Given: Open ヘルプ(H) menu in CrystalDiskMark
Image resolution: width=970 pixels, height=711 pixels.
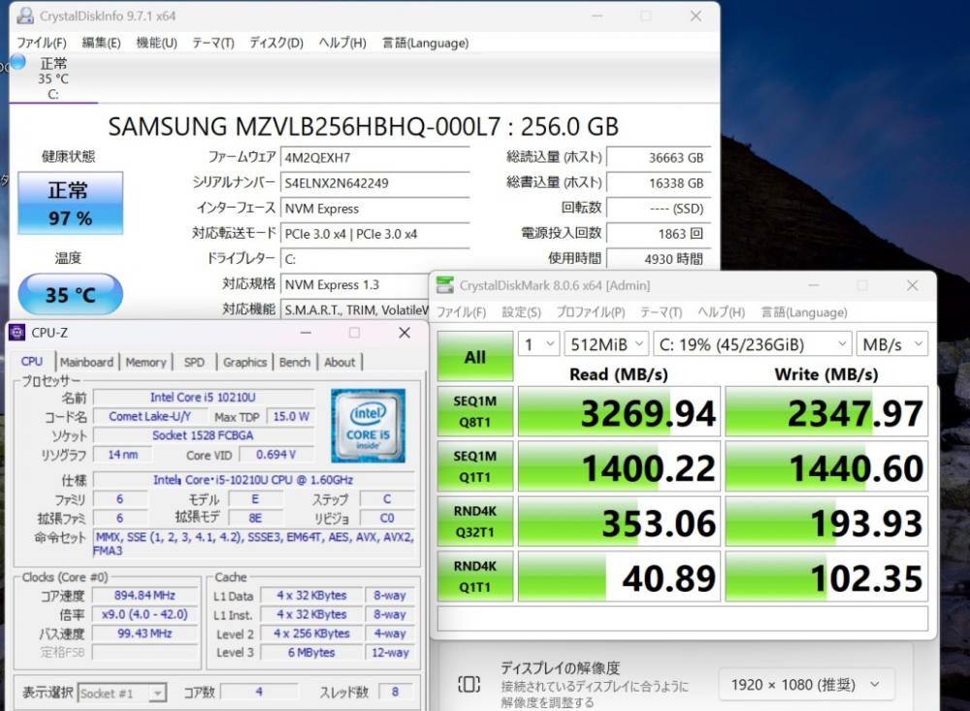Looking at the screenshot, I should pos(722,312).
